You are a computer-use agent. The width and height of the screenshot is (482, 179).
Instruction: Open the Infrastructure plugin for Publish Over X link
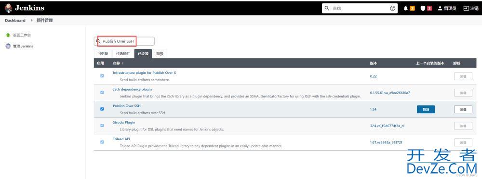pos(145,73)
